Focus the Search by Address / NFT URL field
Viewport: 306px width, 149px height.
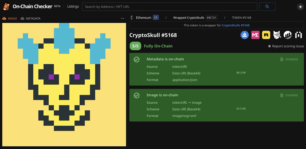click(x=170, y=7)
